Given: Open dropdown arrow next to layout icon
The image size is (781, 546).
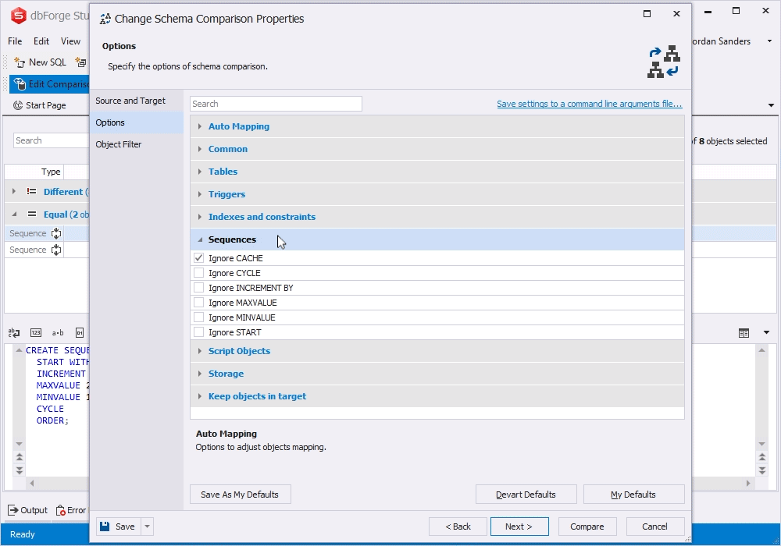Looking at the screenshot, I should 766,333.
